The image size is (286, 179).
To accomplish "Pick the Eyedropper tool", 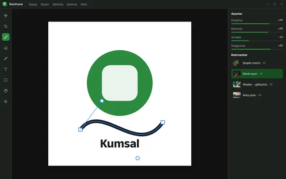I will click(6, 59).
